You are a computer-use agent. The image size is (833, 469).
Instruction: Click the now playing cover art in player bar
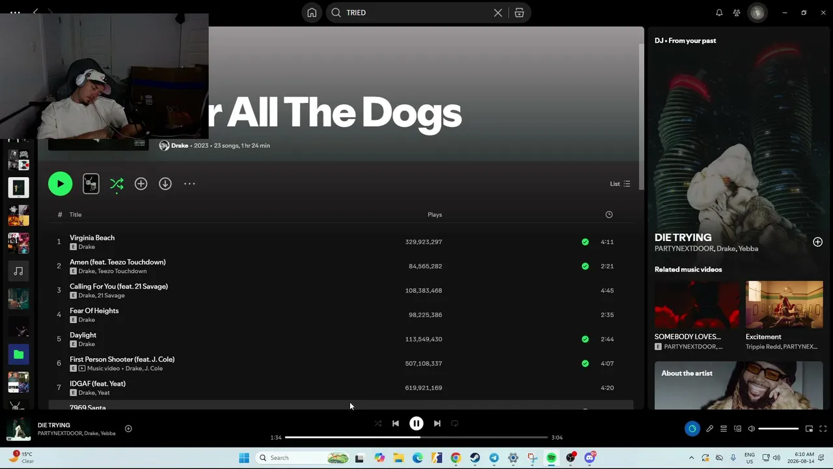[18, 429]
